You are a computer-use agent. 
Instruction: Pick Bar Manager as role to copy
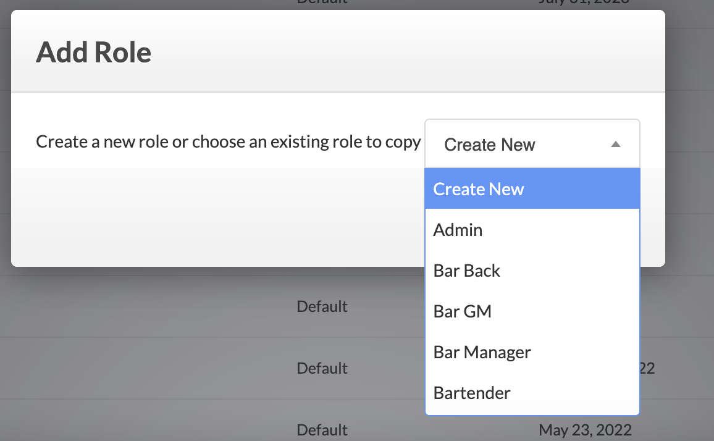tap(532, 352)
